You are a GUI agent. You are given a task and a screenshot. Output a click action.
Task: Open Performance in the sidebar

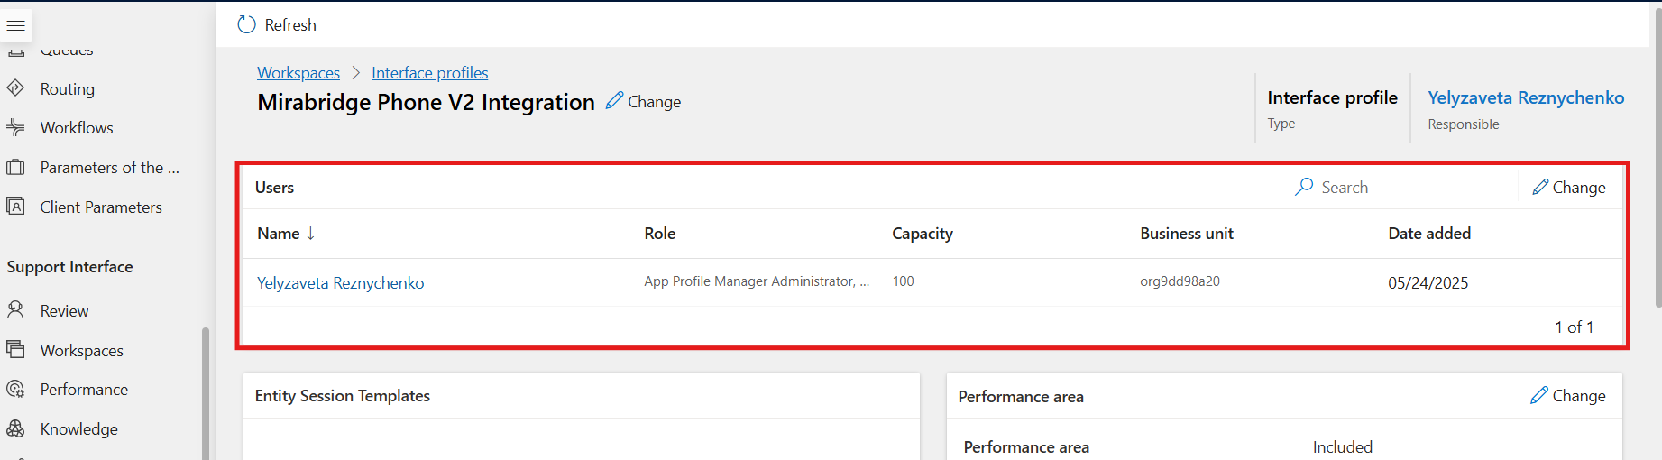click(84, 390)
